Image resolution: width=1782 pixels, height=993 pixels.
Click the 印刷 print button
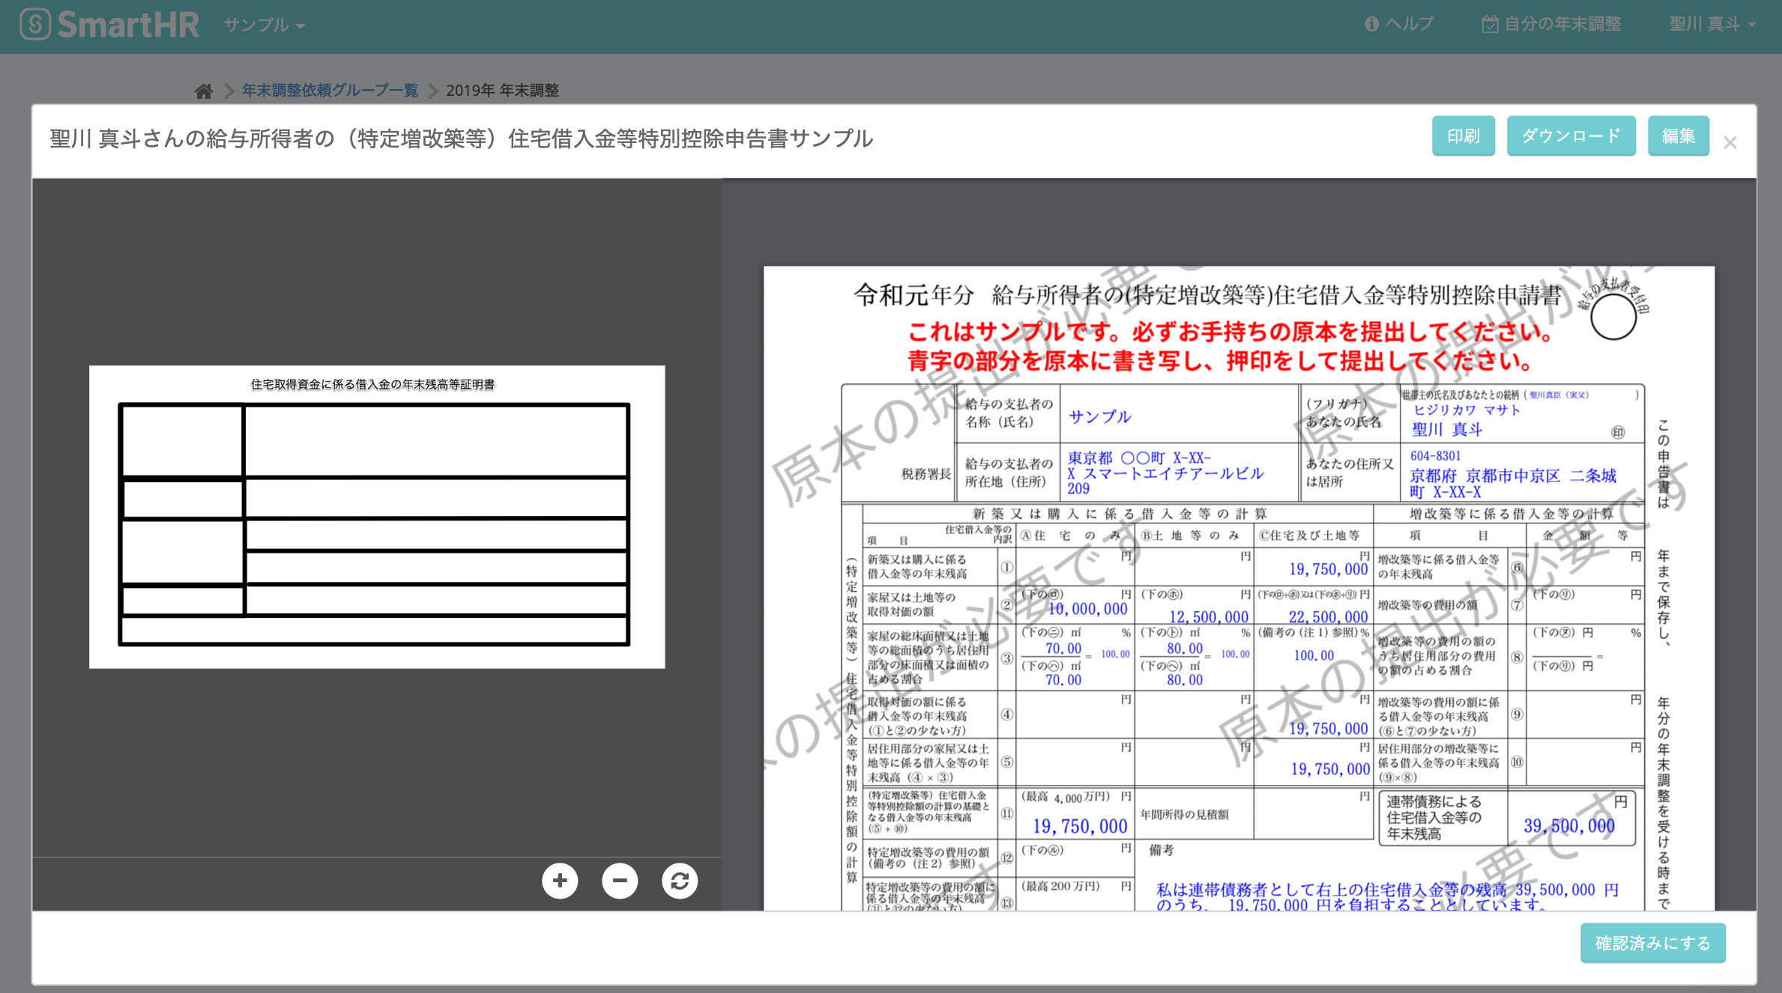(x=1463, y=136)
